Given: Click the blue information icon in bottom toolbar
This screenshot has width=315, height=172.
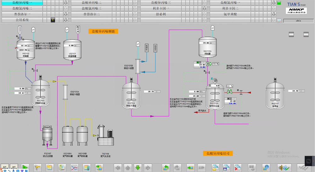Looking at the screenshot, I should tap(266, 167).
